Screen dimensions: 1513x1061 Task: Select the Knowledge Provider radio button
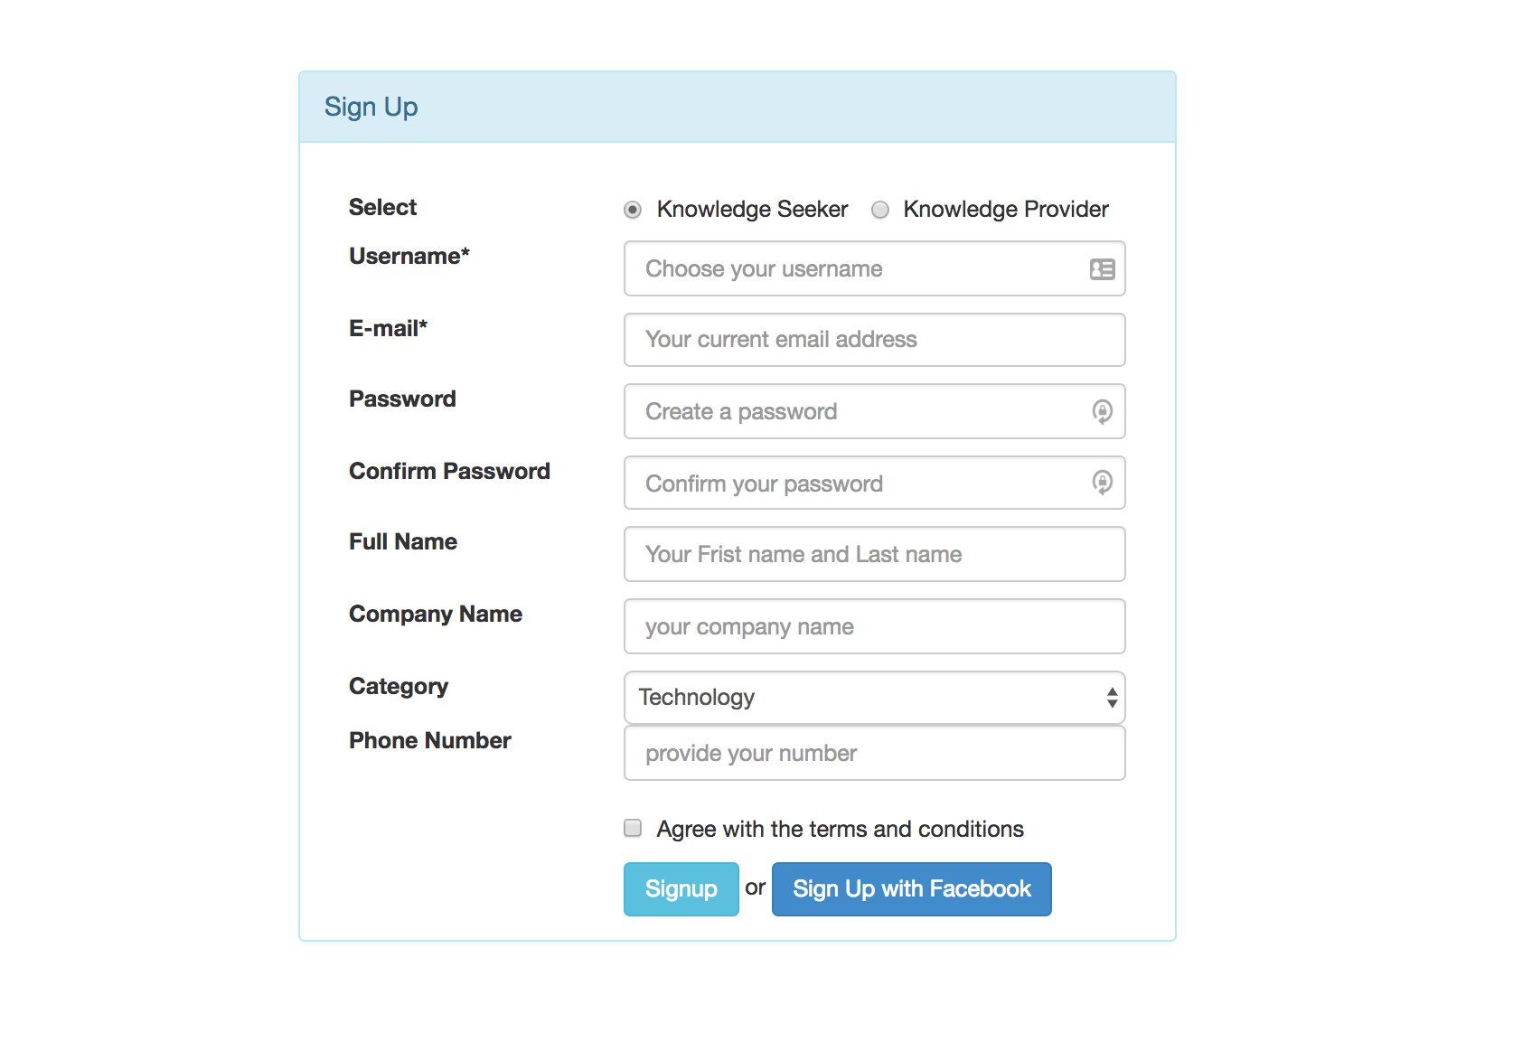(x=880, y=210)
